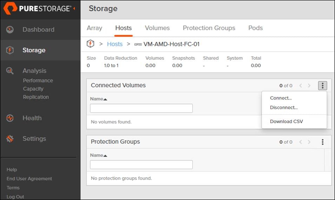This screenshot has width=335, height=200.
Task: Switch to the Array tab
Action: click(x=94, y=28)
